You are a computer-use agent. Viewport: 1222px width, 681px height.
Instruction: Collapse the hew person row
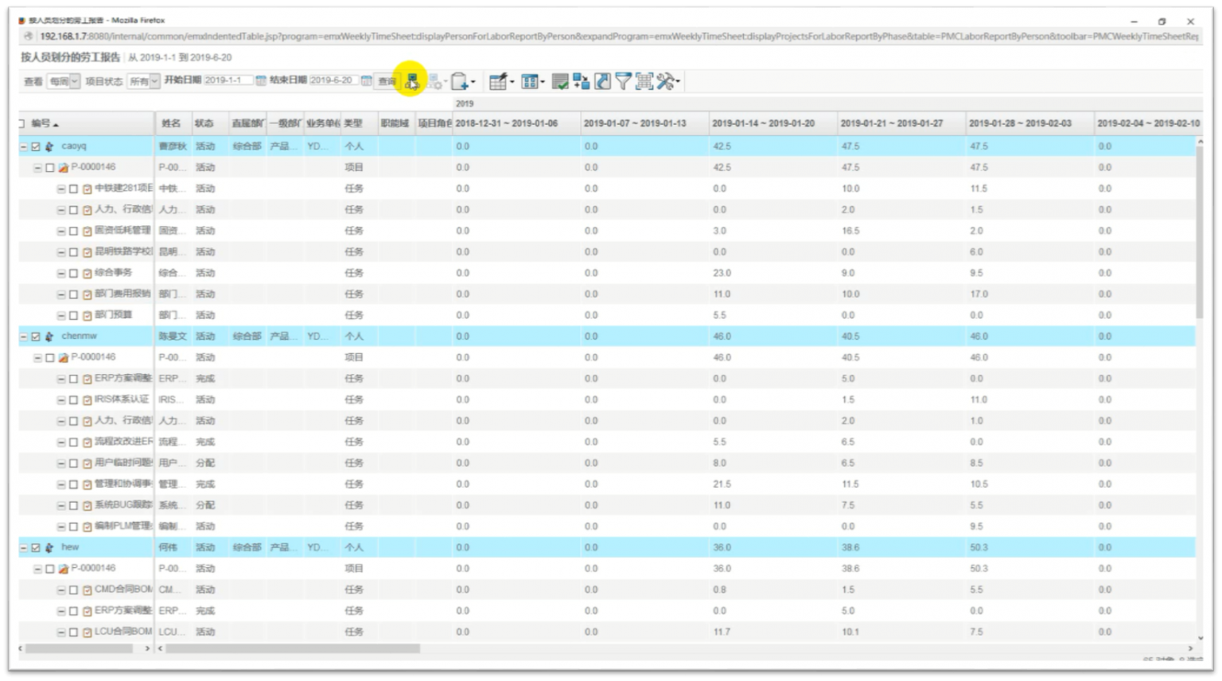point(24,548)
